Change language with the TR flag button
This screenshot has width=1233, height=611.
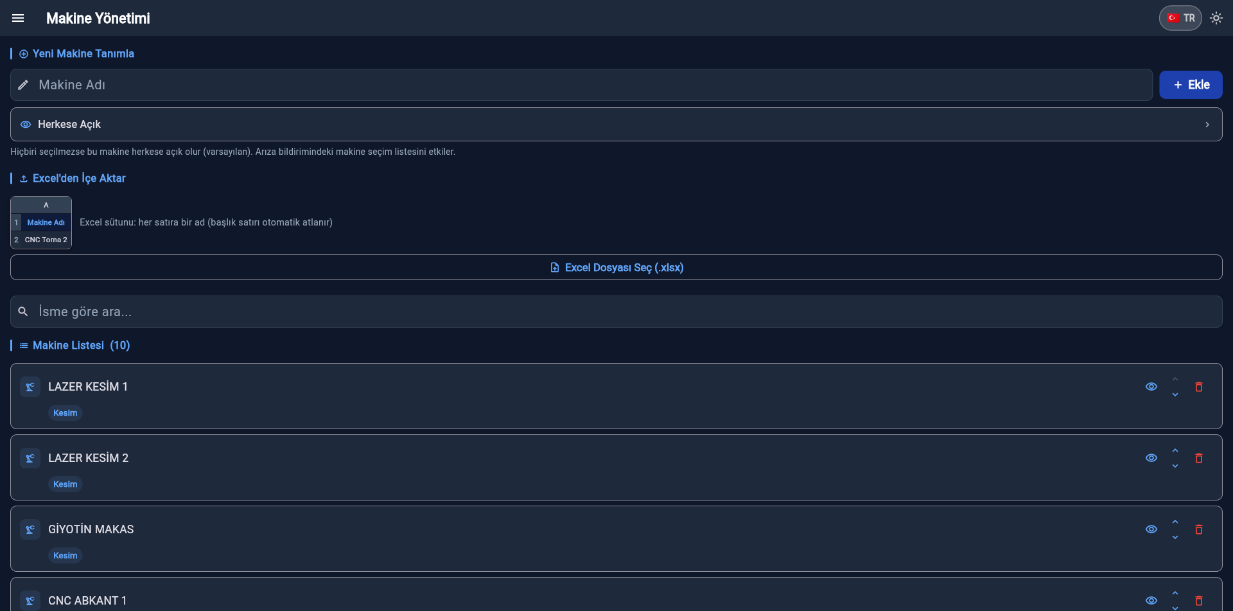click(1180, 18)
